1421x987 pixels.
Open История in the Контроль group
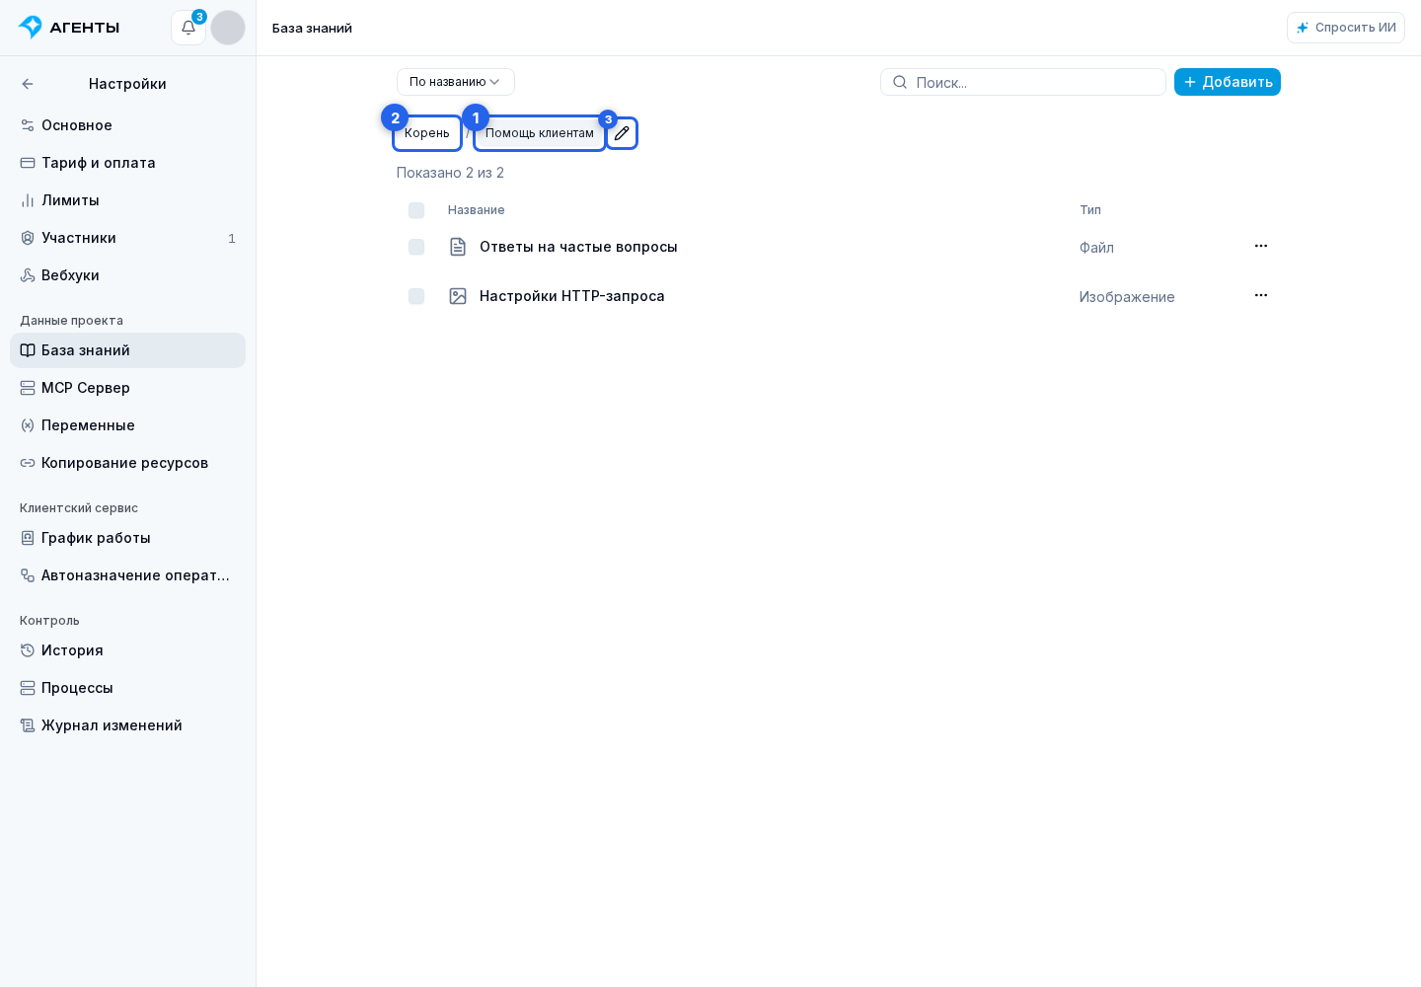coord(127,650)
